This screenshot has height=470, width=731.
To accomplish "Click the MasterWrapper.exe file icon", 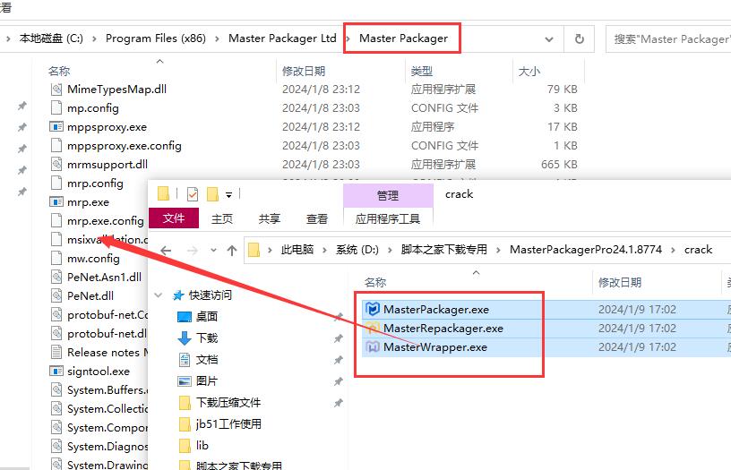I will (373, 347).
